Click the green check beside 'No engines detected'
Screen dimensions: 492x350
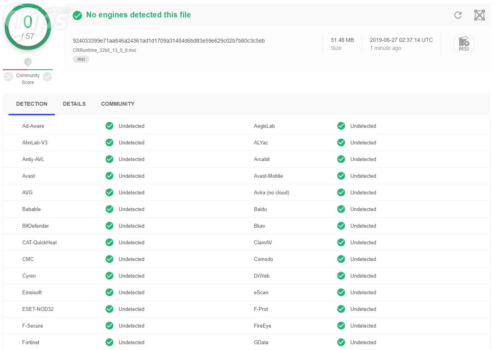[77, 15]
